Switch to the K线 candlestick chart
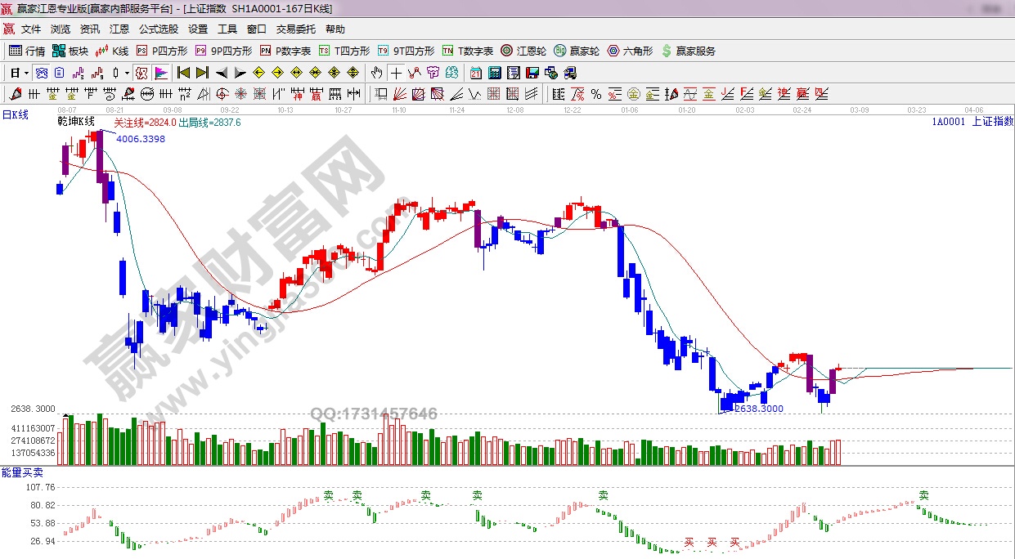This screenshot has height=559, width=1015. pyautogui.click(x=113, y=51)
